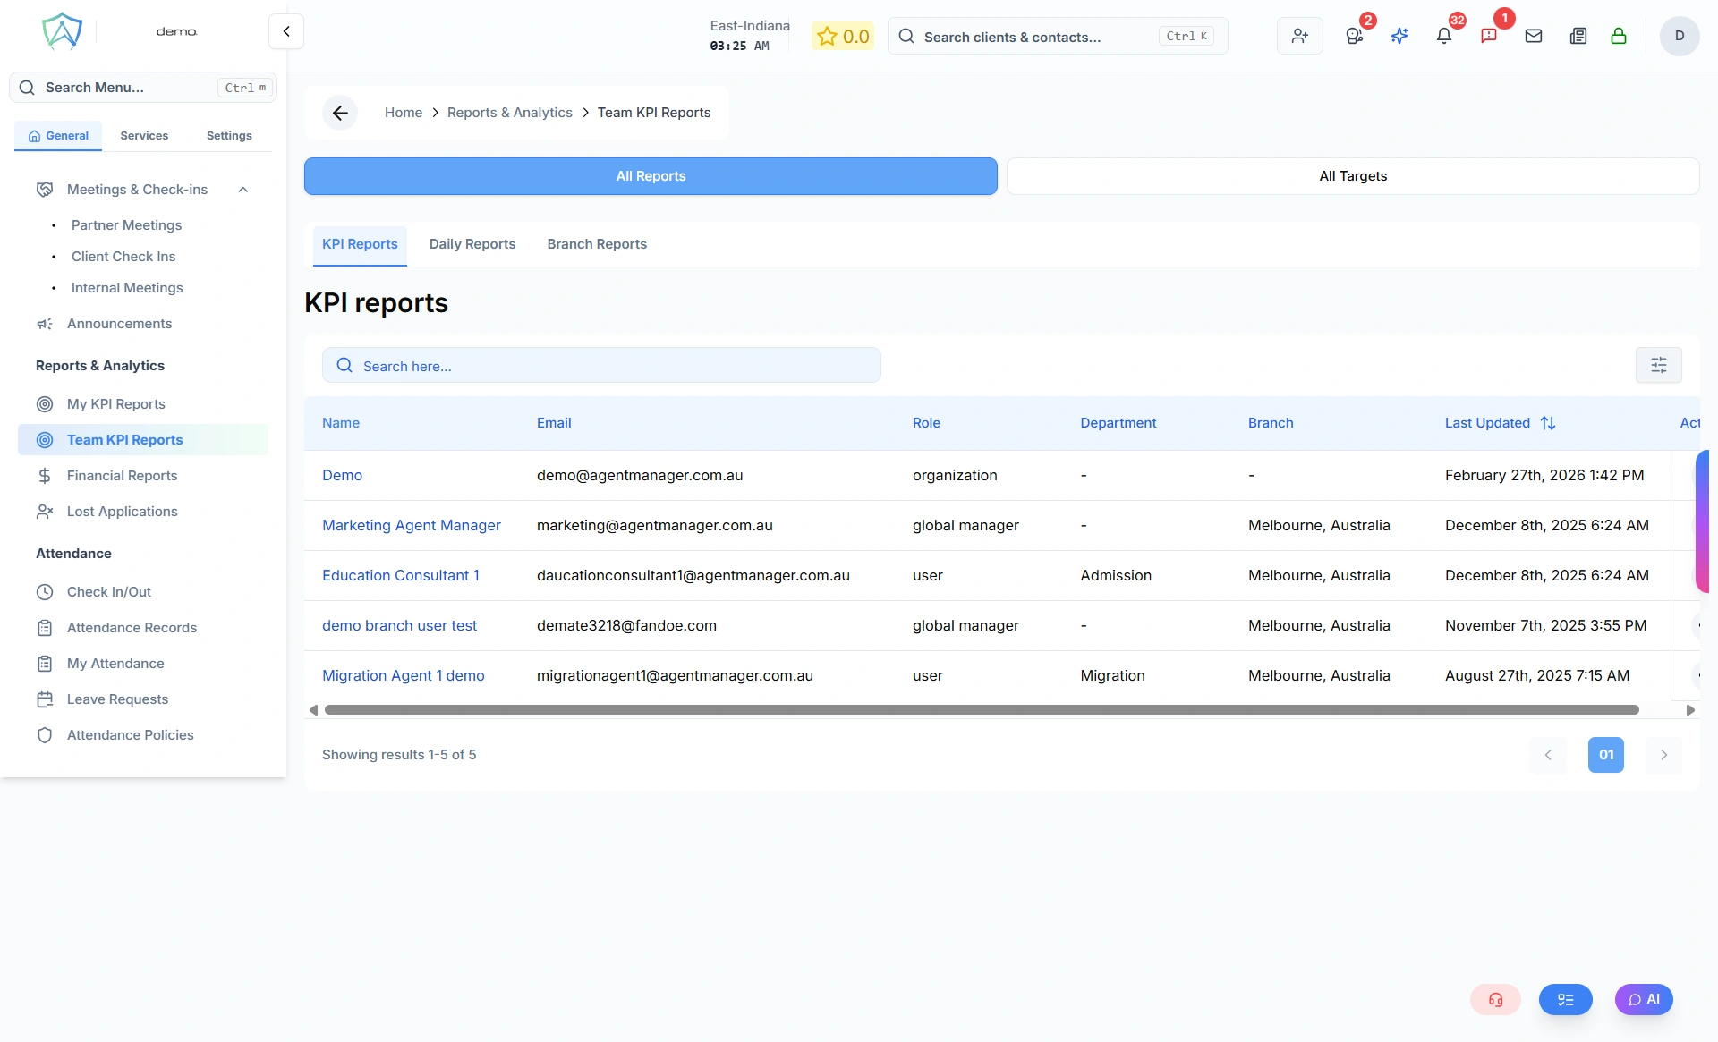Click the add contact icon
The image size is (1718, 1042).
click(1299, 36)
